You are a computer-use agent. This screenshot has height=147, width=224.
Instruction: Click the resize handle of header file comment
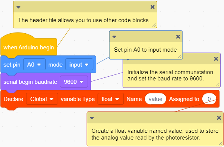[154, 25]
